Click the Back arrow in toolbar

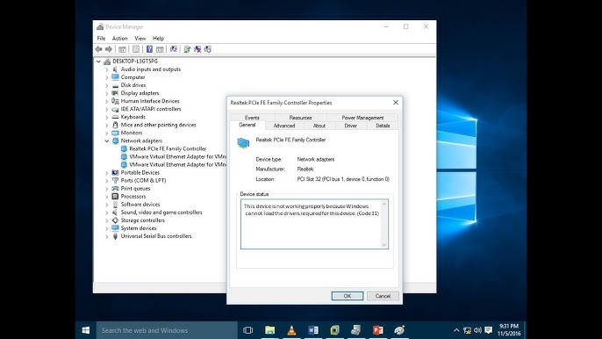point(98,49)
